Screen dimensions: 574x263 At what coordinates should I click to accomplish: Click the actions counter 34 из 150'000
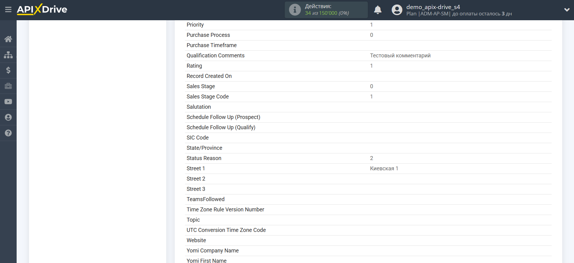pos(327,13)
